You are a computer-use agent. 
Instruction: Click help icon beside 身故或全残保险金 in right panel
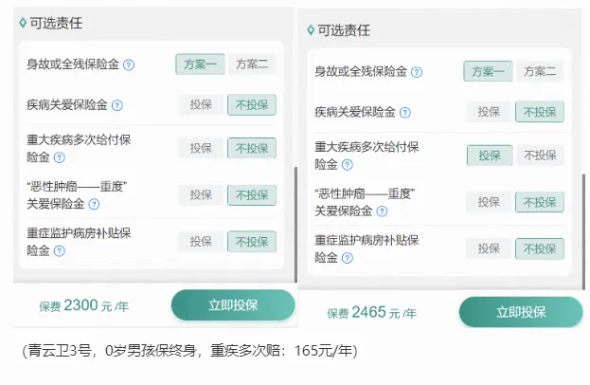tap(417, 72)
